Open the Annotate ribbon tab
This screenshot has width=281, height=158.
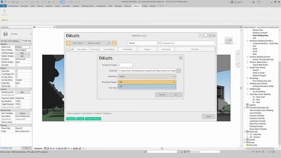pos(66,6)
